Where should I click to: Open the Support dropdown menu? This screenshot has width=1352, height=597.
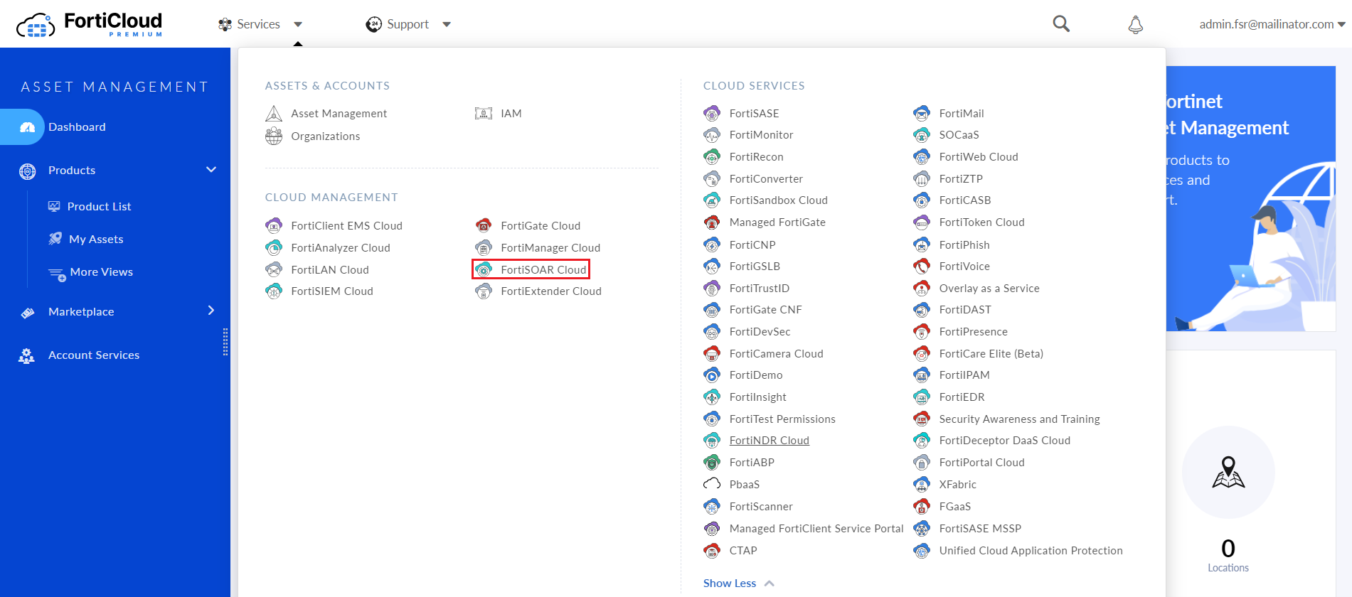coord(408,24)
